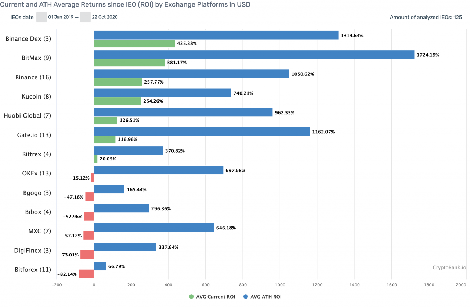
Task: Click the MXC blue ATH ROI bar
Action: coord(154,228)
